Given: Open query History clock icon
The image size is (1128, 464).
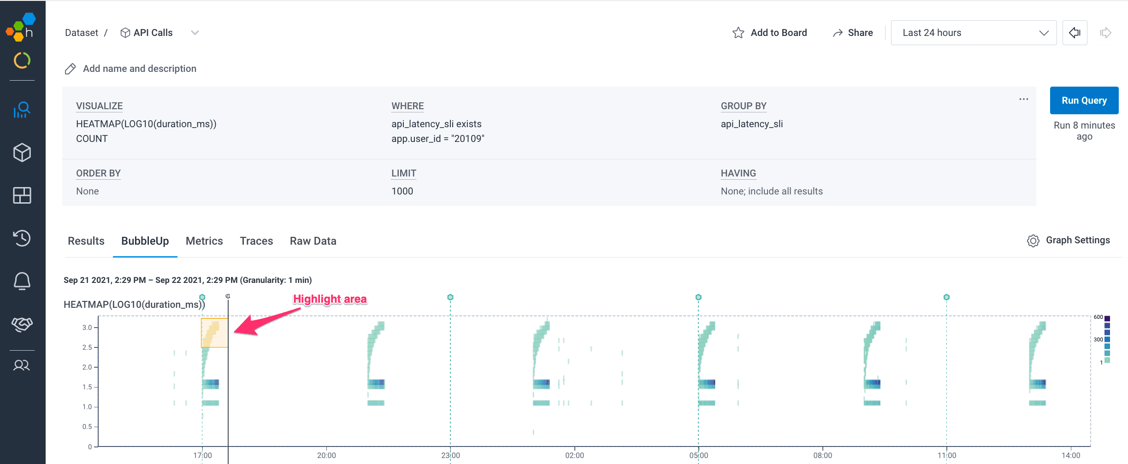Looking at the screenshot, I should (22, 238).
